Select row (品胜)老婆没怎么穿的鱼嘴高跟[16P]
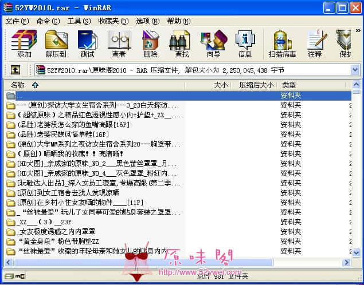The width and height of the screenshot is (364, 285). (178, 125)
